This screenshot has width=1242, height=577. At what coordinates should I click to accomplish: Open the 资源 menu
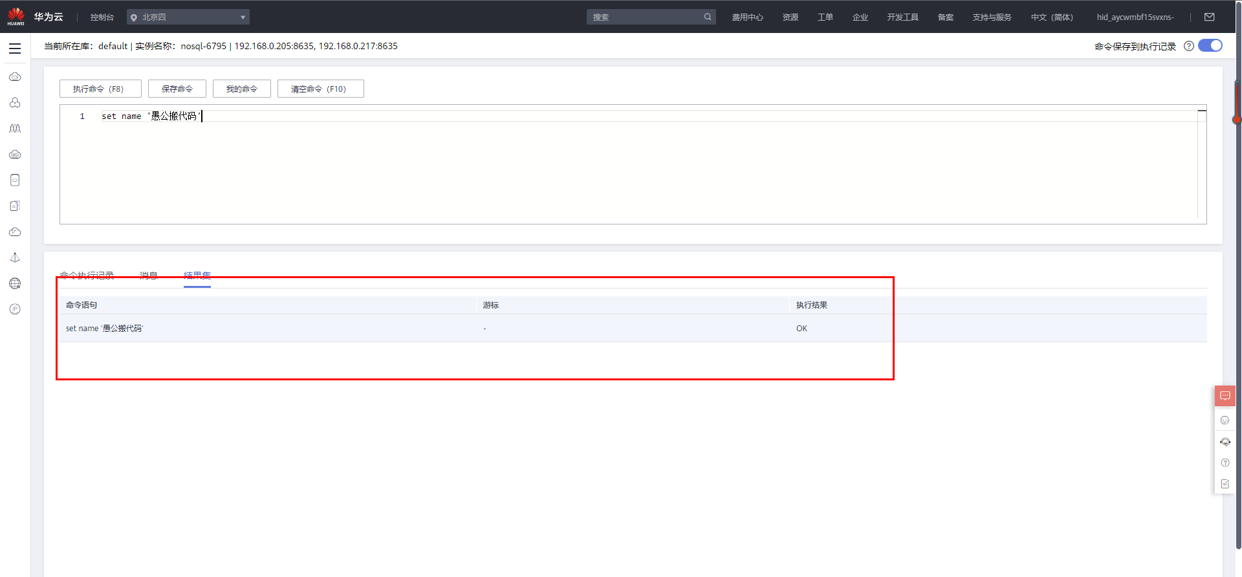pos(790,17)
